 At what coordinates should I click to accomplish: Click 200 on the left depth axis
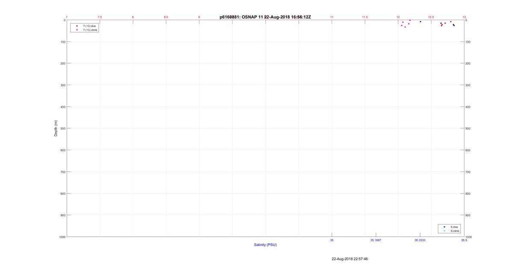click(x=62, y=63)
